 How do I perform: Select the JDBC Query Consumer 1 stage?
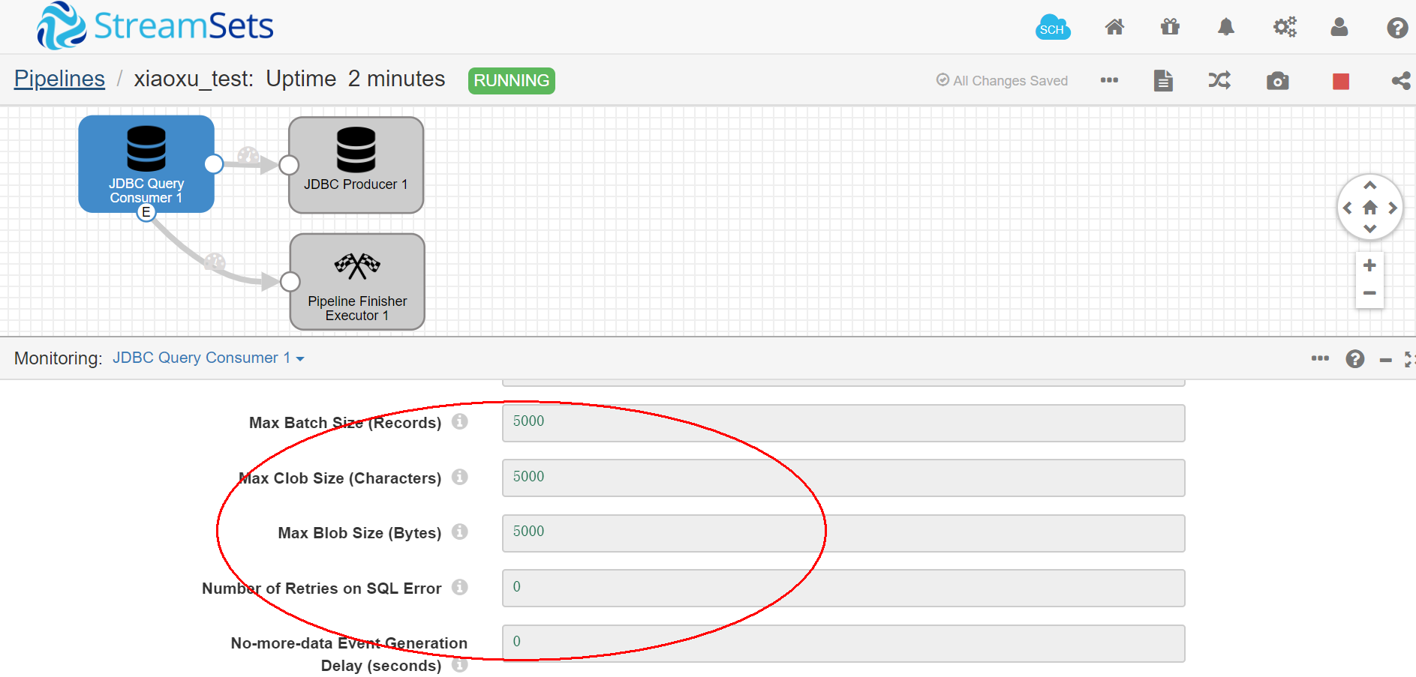[146, 163]
